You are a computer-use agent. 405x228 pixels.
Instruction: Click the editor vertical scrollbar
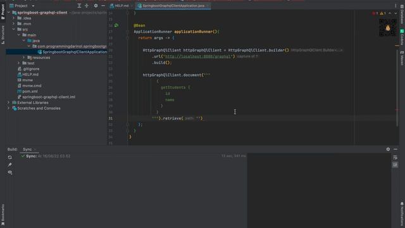[397, 88]
